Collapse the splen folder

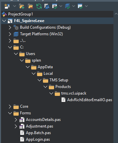click(x=22, y=60)
